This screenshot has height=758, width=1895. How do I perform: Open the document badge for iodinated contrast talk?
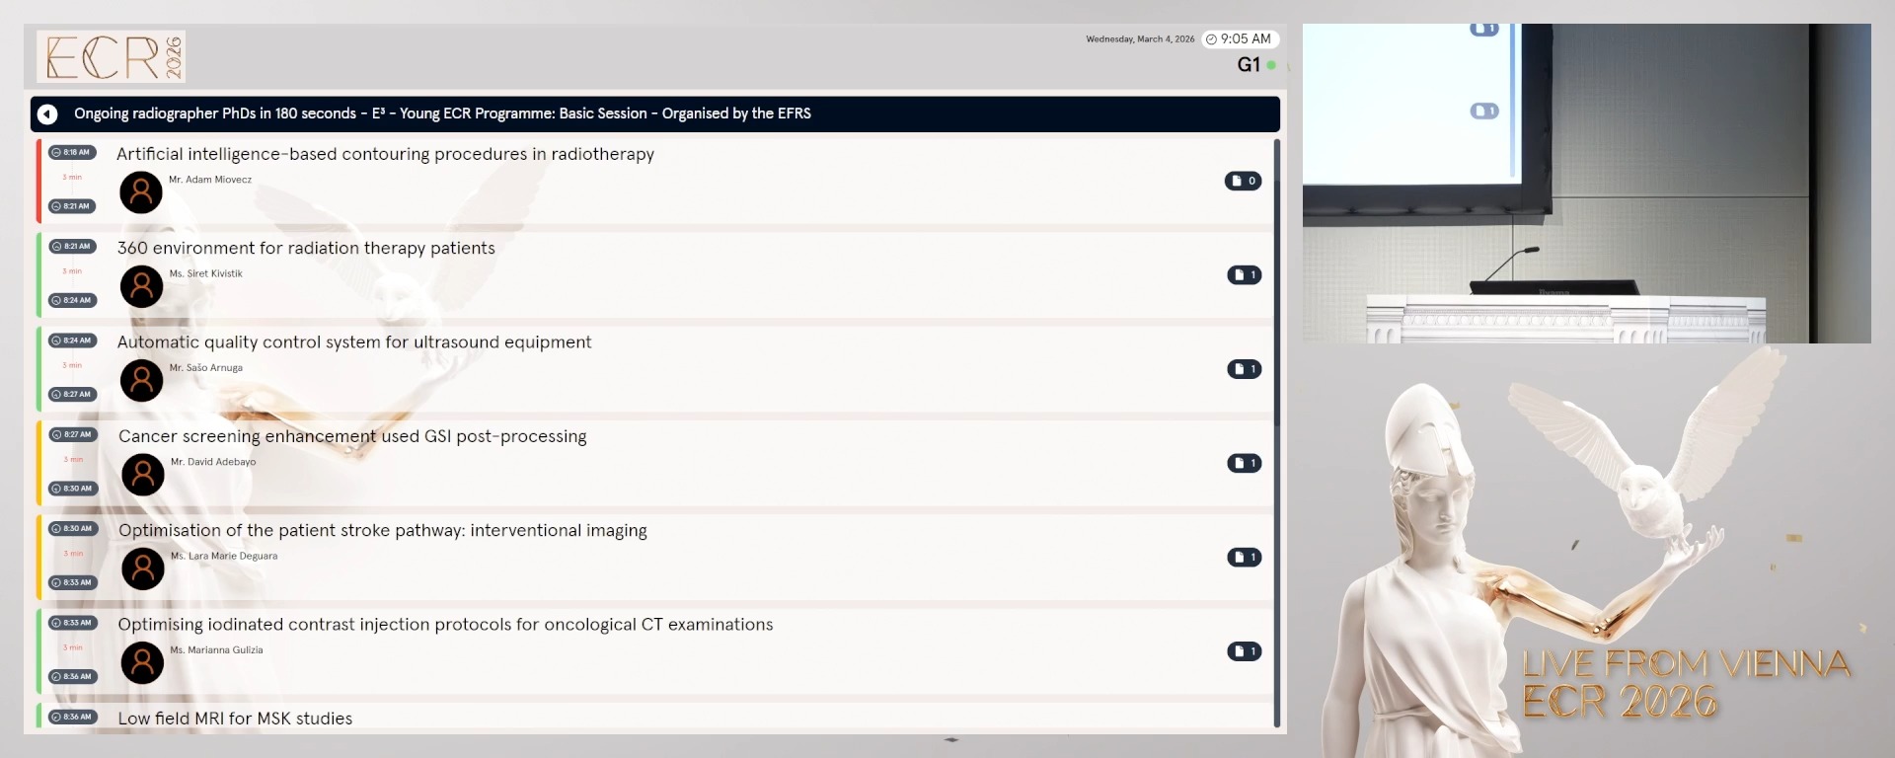(1244, 651)
